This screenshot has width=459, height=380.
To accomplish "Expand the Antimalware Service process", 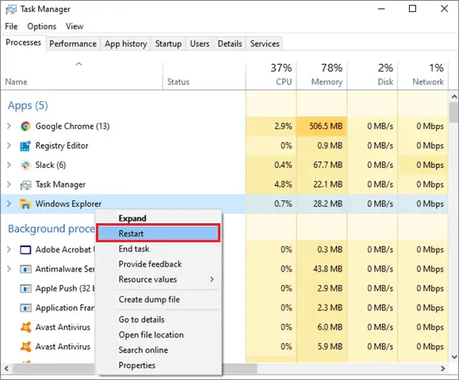I will (9, 268).
